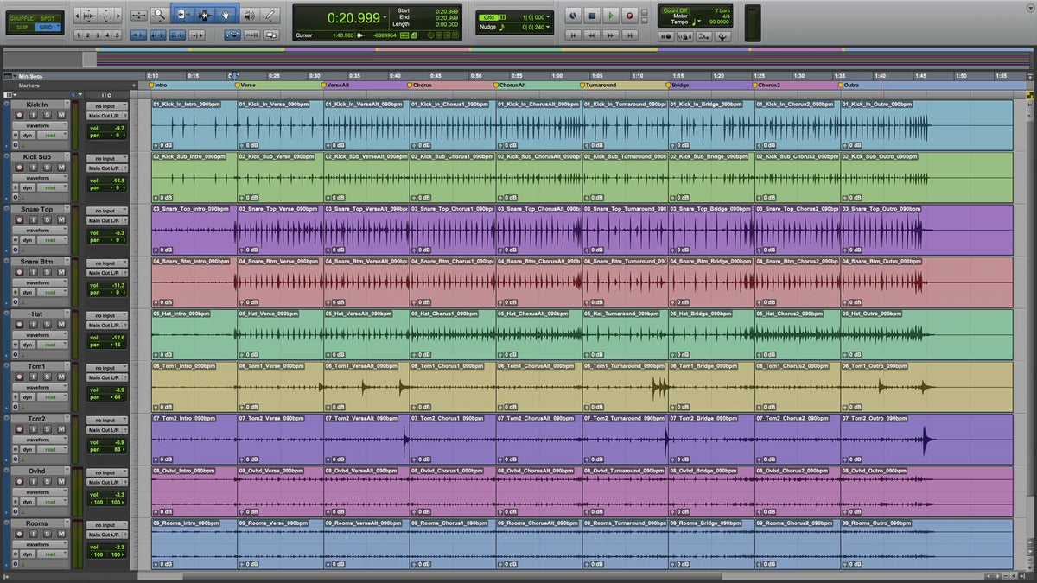Open Tom1 automation mode 'read' dropdown
The width and height of the screenshot is (1037, 583).
[x=51, y=397]
